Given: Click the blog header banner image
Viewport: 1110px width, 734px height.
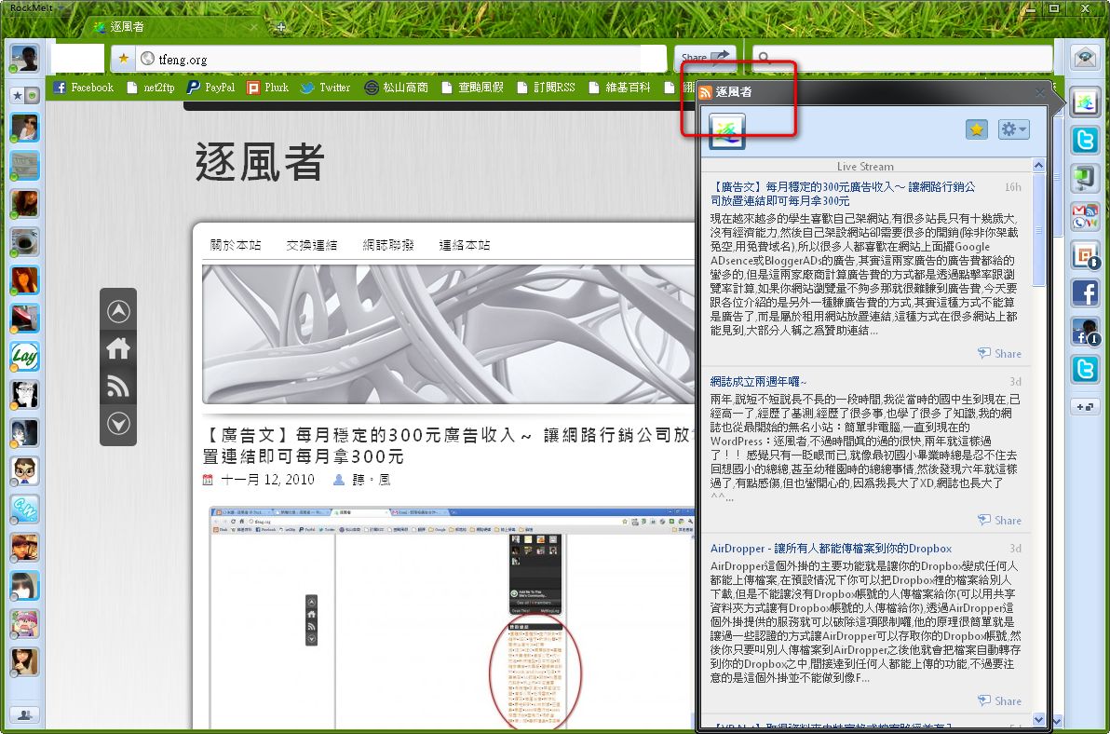Looking at the screenshot, I should (448, 334).
